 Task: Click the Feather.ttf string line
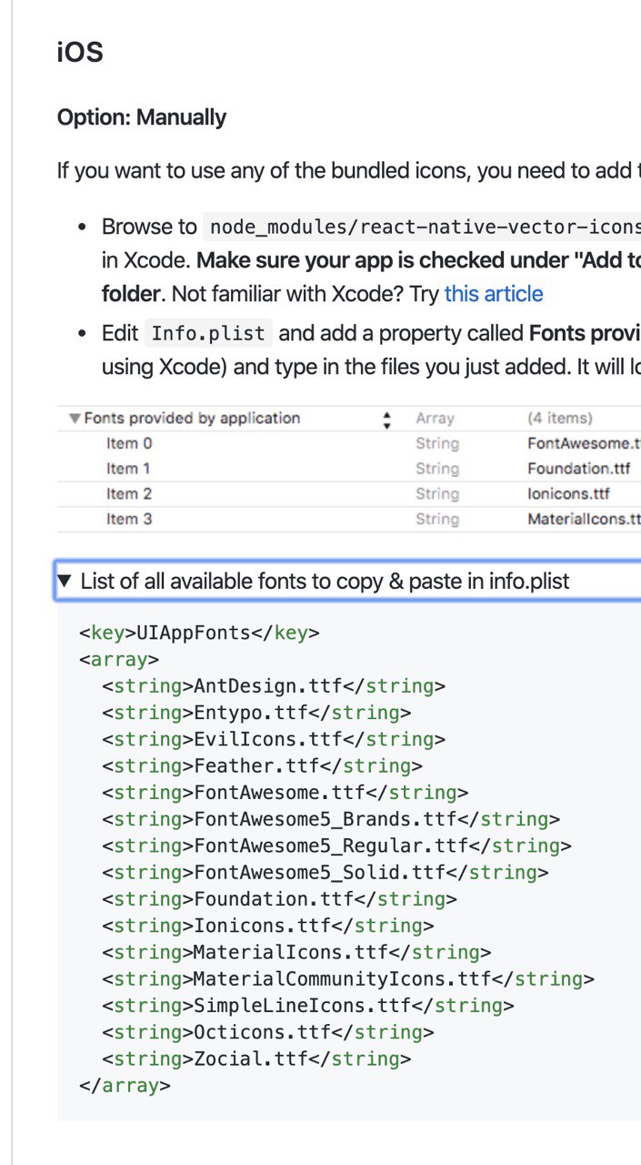(x=262, y=765)
